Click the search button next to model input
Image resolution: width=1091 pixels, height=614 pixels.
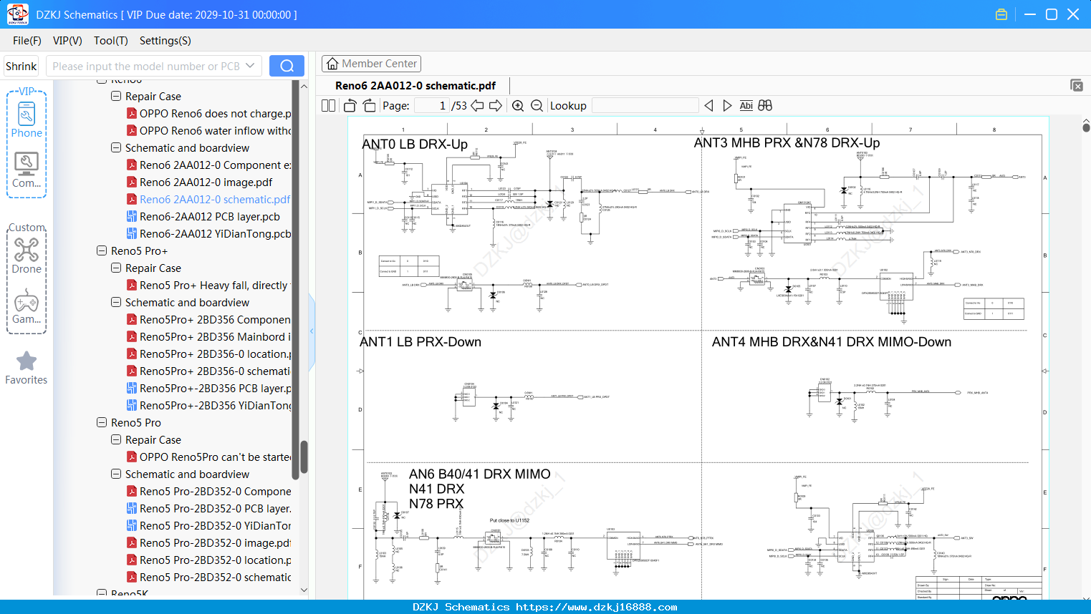pos(287,66)
